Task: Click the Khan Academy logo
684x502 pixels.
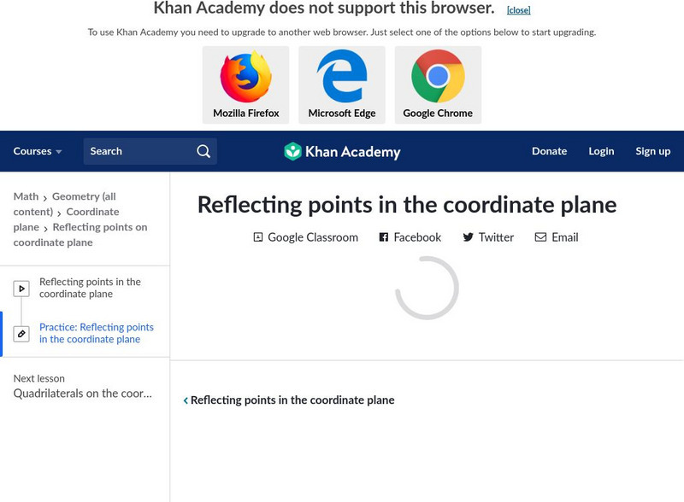Action: click(x=342, y=152)
